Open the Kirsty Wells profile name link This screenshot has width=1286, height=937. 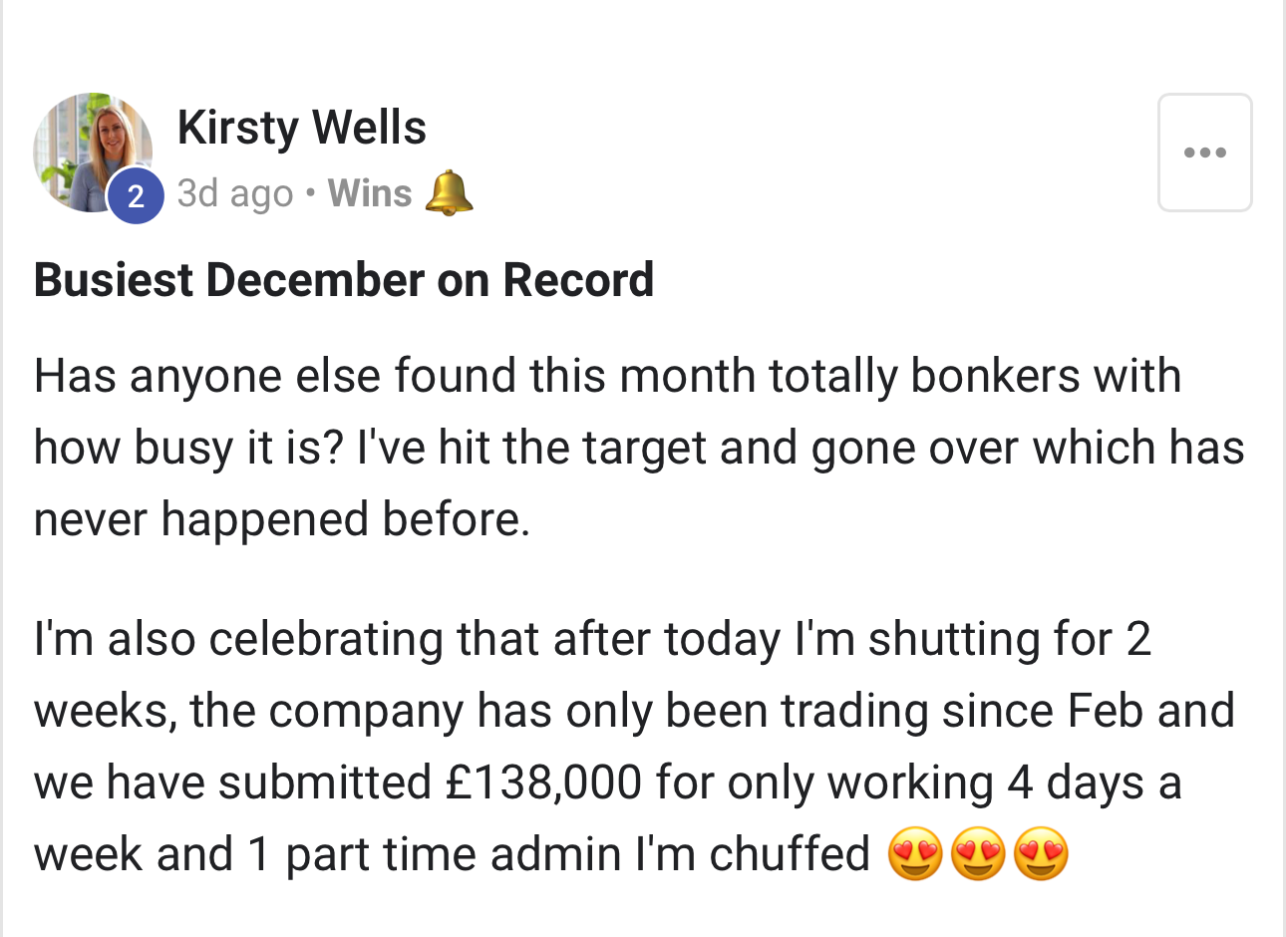point(302,128)
